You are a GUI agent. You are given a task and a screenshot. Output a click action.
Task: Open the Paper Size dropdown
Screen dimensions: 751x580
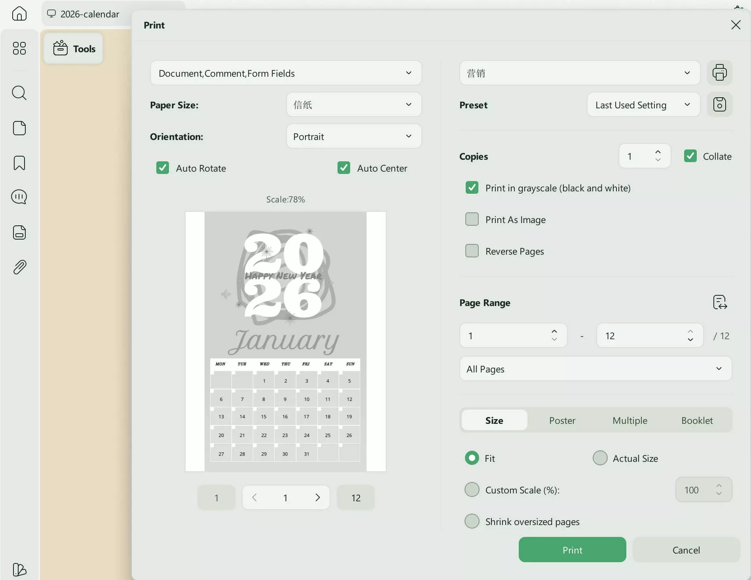point(353,104)
